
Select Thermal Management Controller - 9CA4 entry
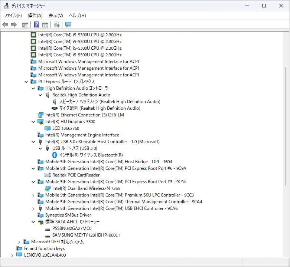tap(124, 202)
